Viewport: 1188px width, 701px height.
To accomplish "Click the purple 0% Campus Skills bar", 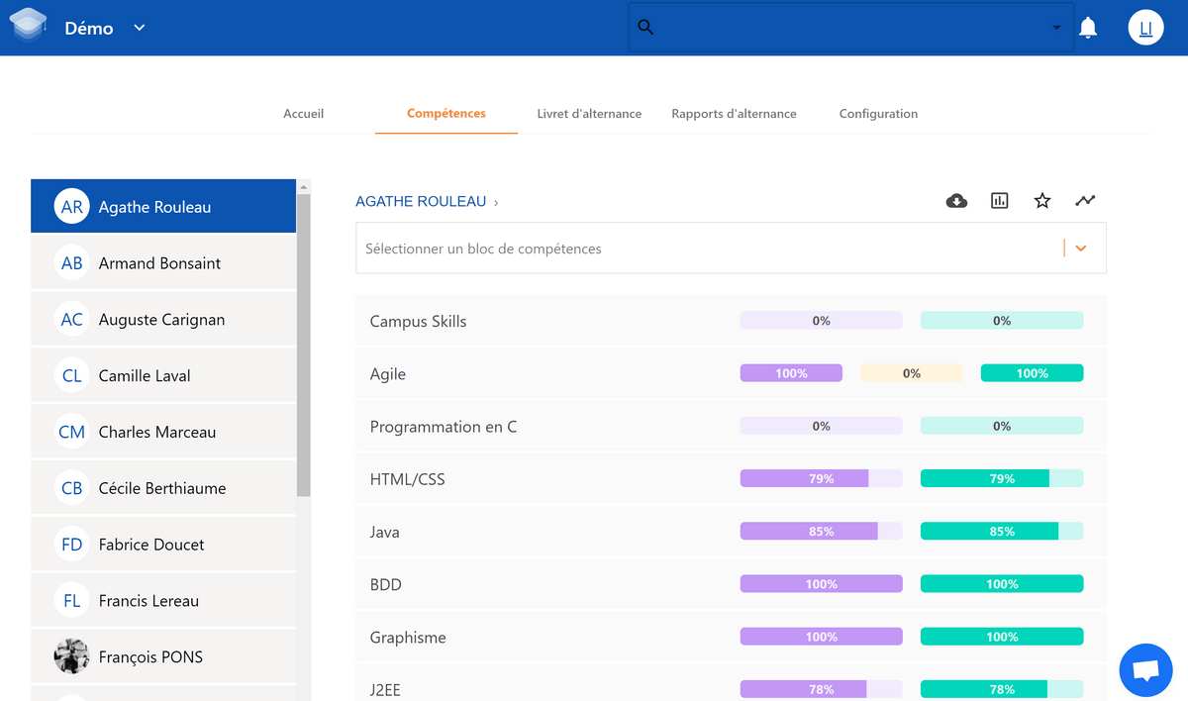I will (822, 321).
